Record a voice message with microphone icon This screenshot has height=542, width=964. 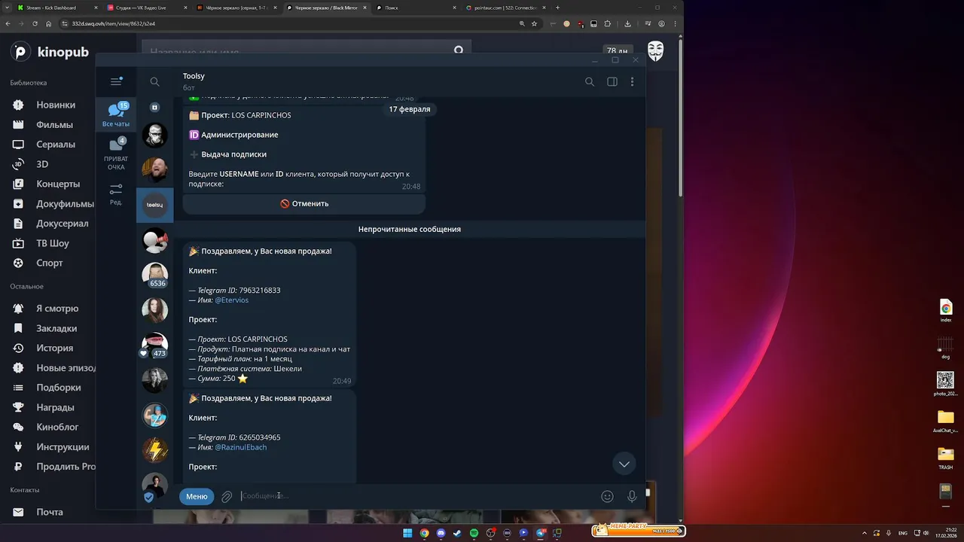(x=632, y=496)
